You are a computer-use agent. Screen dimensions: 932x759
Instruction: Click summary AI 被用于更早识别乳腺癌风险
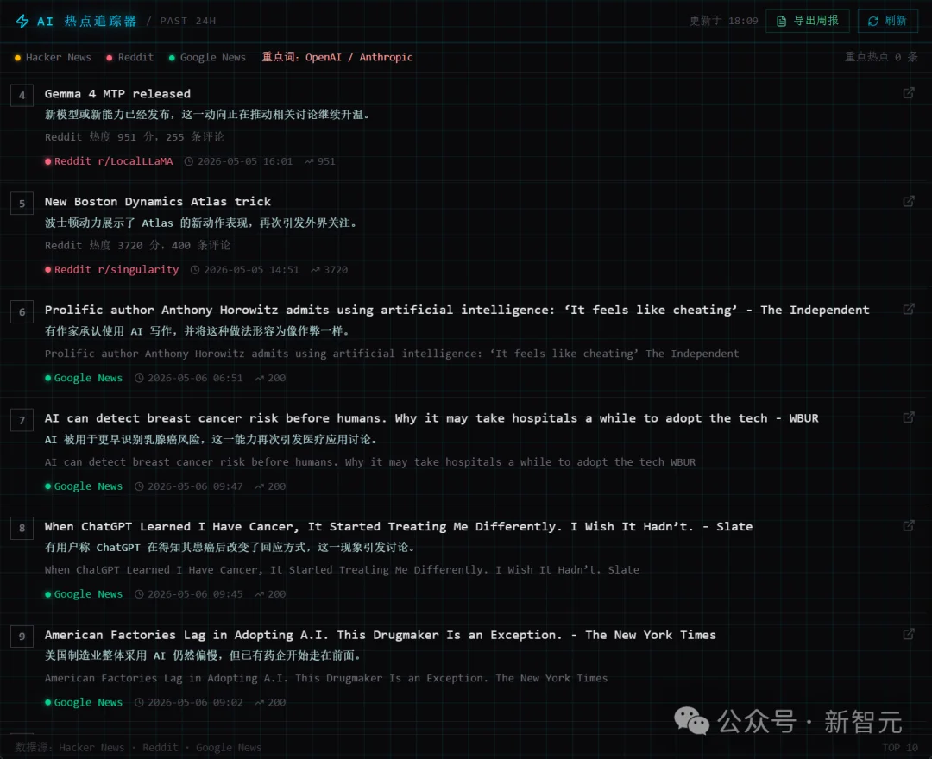[211, 440]
